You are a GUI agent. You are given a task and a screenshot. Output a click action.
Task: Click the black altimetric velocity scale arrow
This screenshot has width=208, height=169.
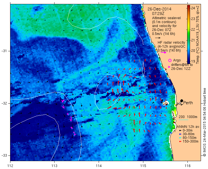[158, 38]
